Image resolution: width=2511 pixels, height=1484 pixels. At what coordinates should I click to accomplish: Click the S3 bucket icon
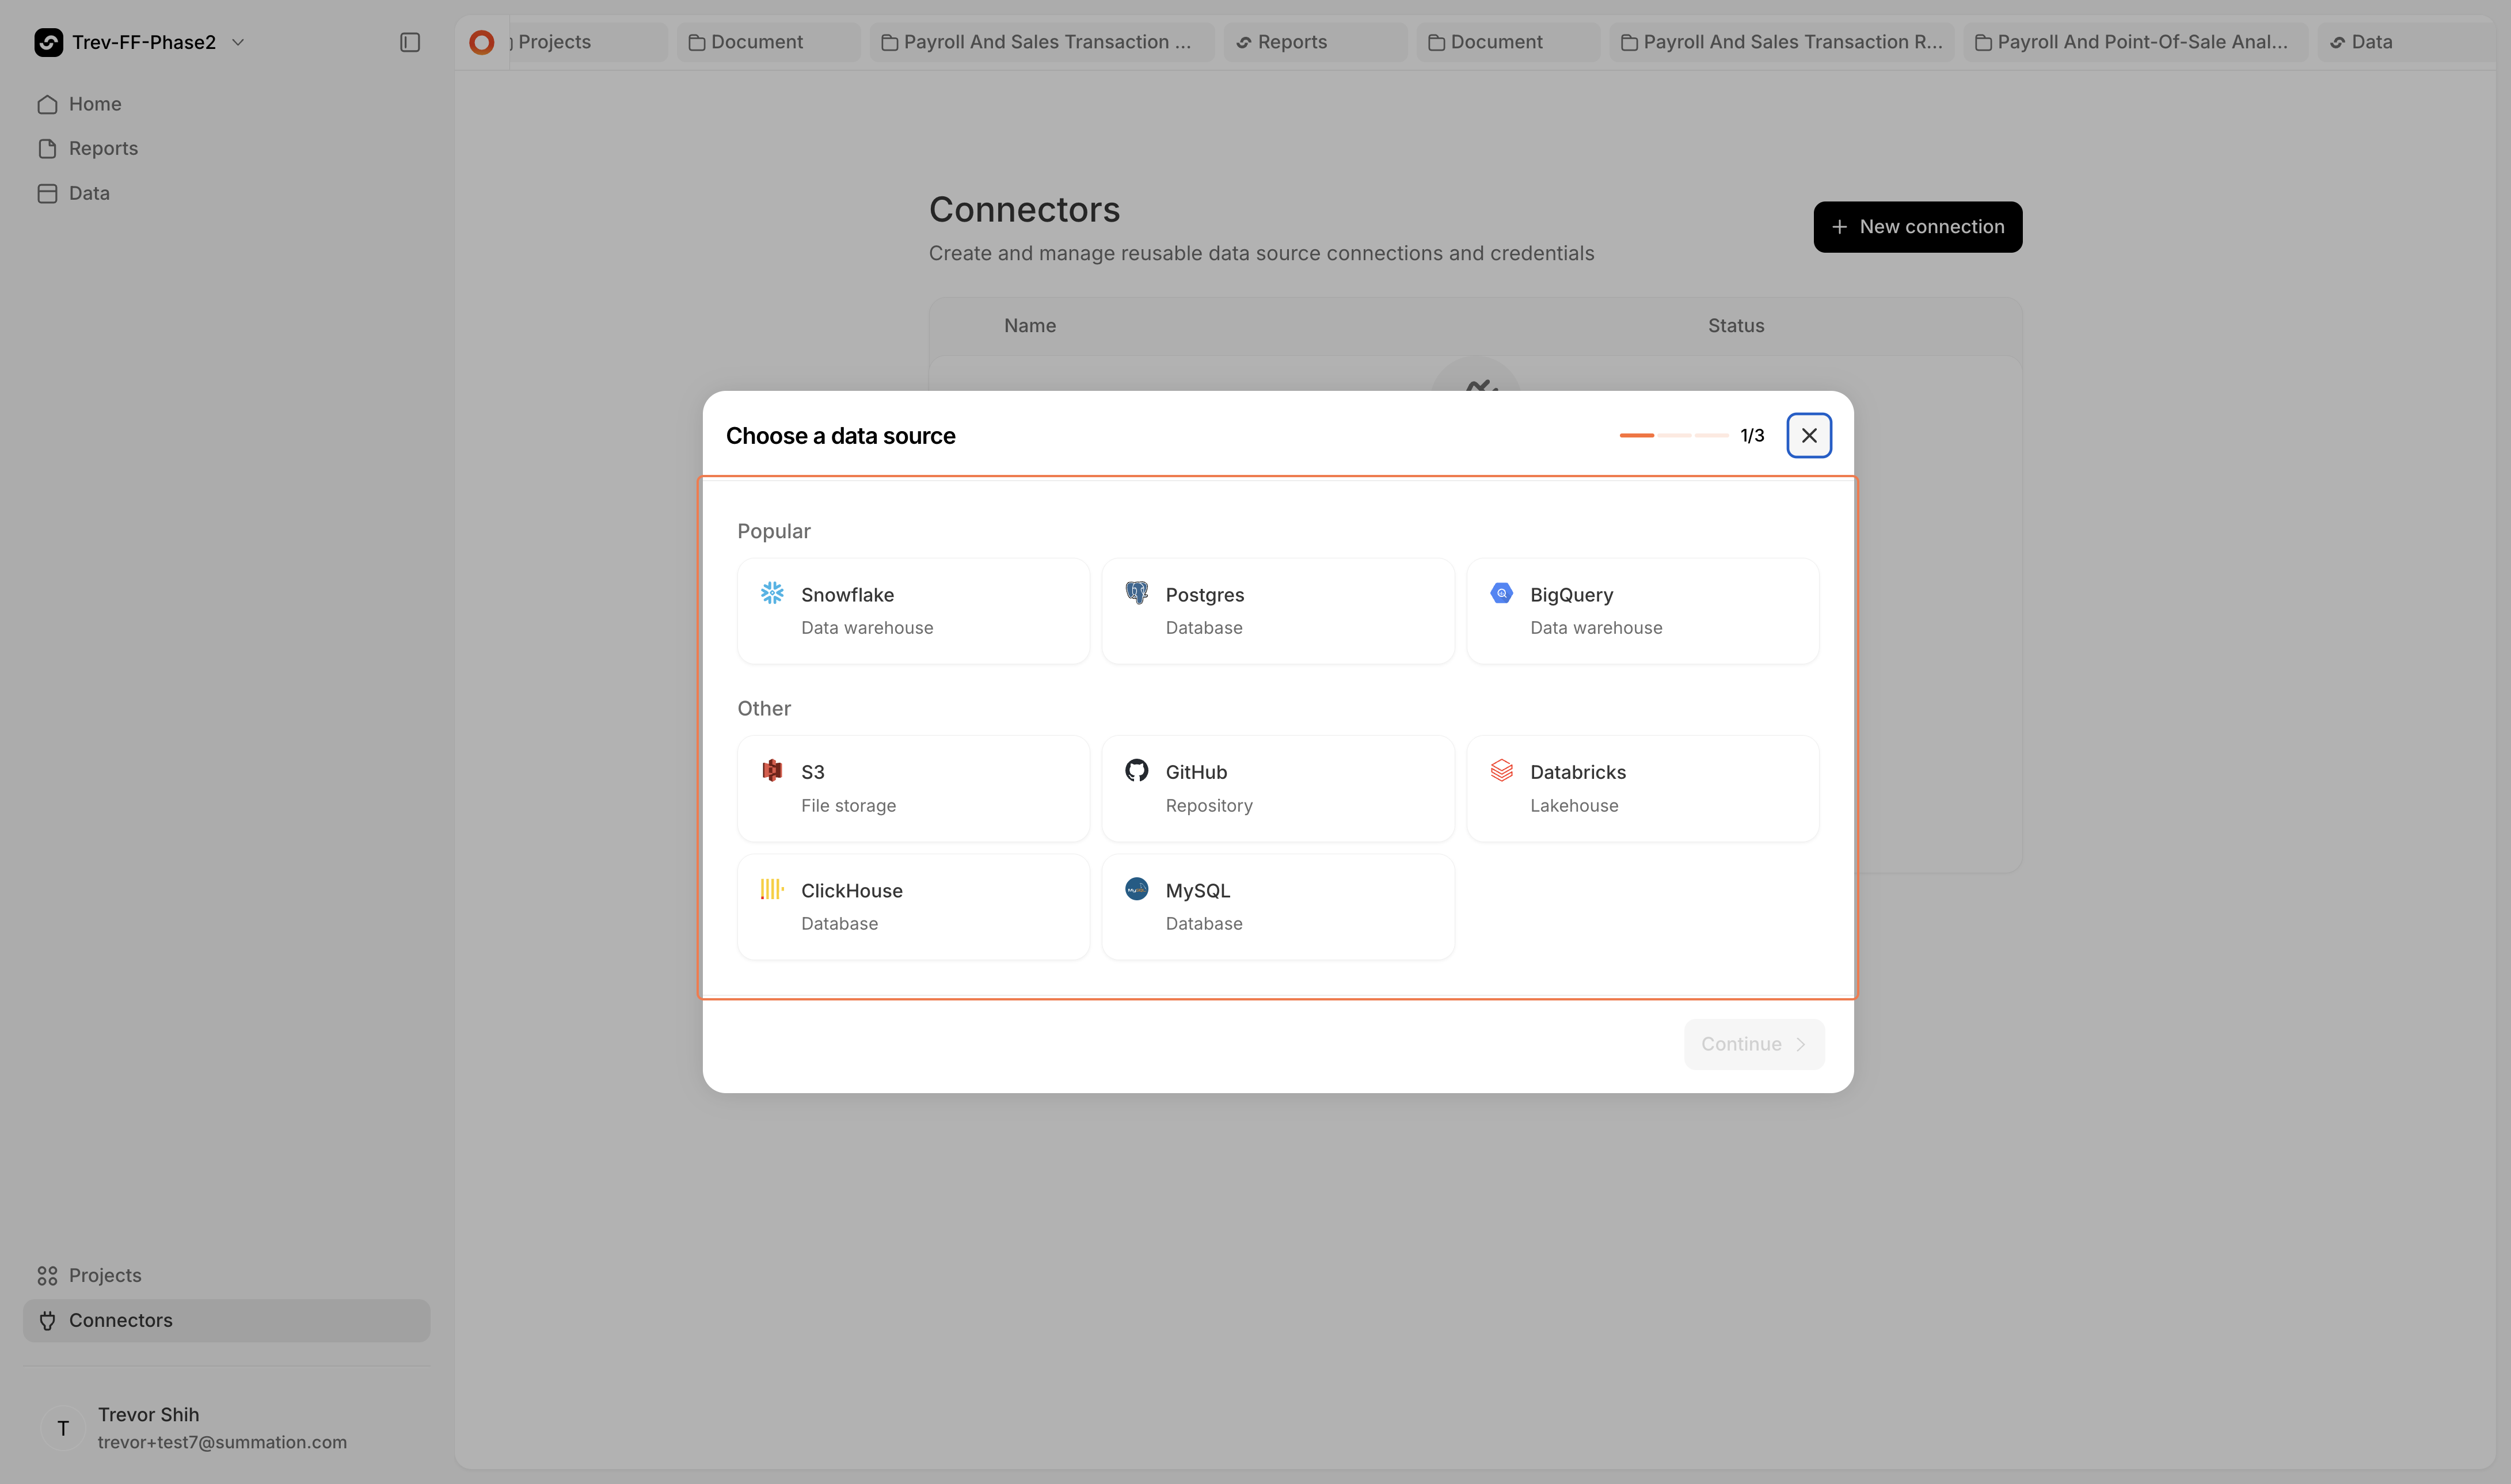point(772,770)
